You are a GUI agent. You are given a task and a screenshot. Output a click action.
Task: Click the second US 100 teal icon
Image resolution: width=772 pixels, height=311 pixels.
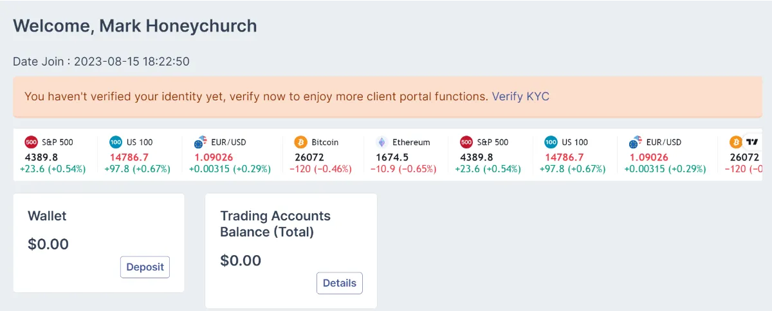[551, 142]
